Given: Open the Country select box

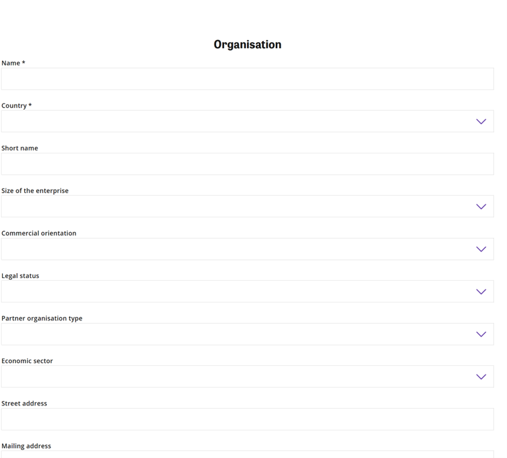Looking at the screenshot, I should (x=237, y=121).
